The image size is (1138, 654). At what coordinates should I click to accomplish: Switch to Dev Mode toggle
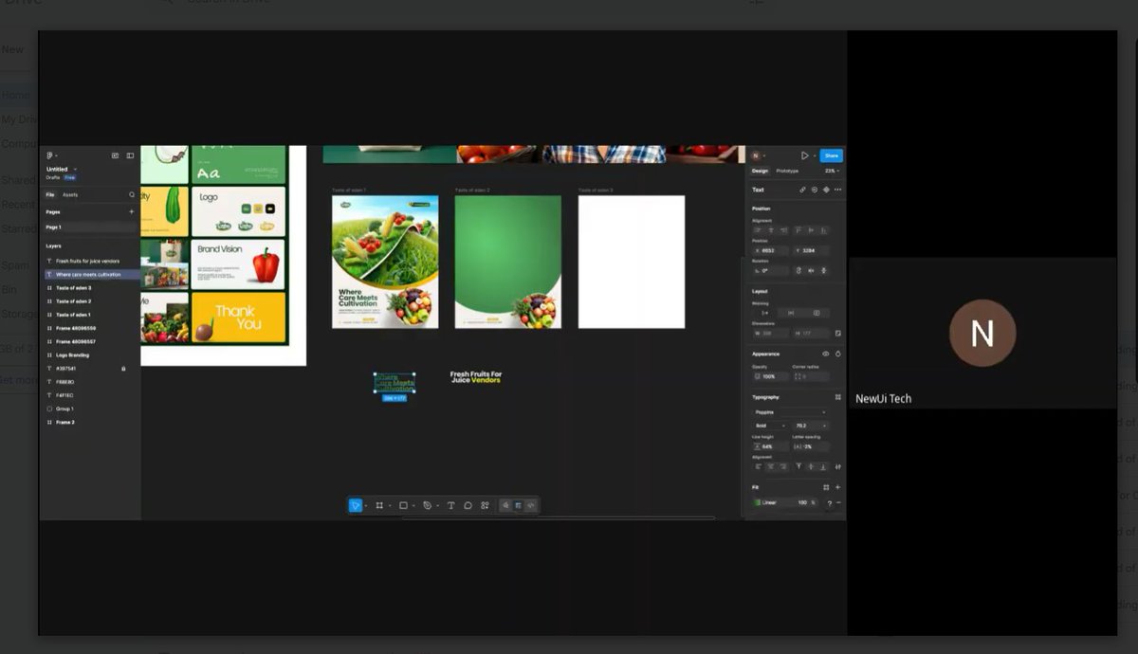pyautogui.click(x=531, y=505)
